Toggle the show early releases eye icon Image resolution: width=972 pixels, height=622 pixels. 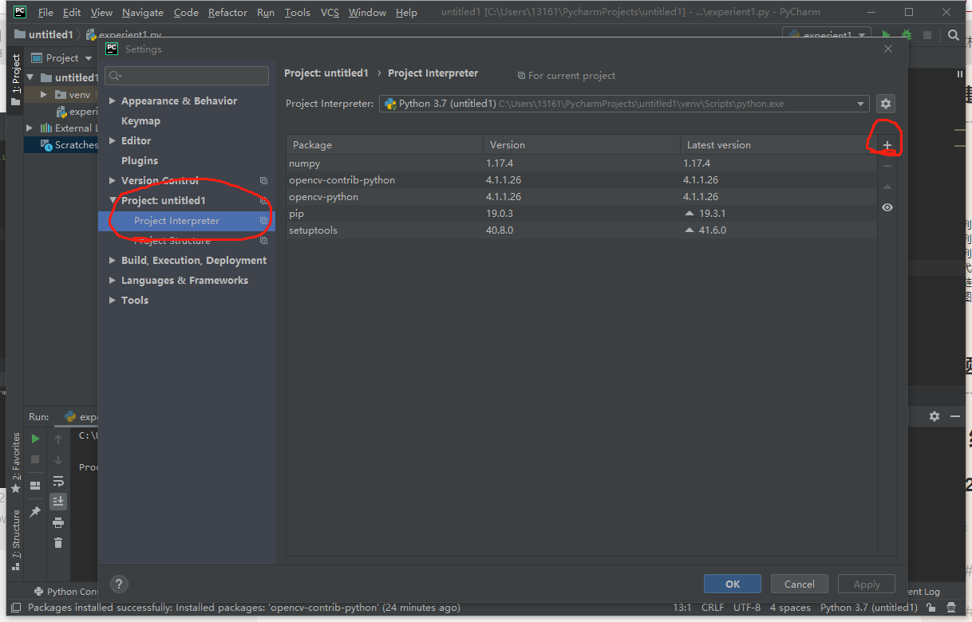pos(887,207)
